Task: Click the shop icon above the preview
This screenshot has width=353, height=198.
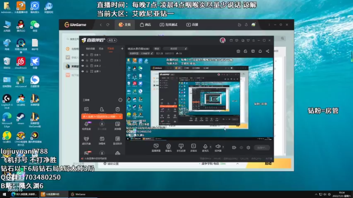Action: [253, 51]
